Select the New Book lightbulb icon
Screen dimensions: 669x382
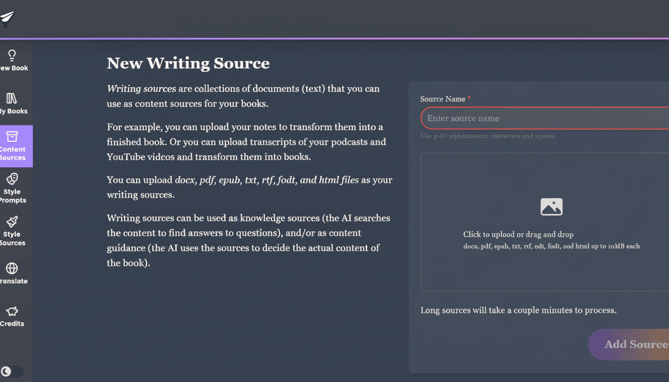tap(11, 55)
